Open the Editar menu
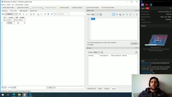 9,5
